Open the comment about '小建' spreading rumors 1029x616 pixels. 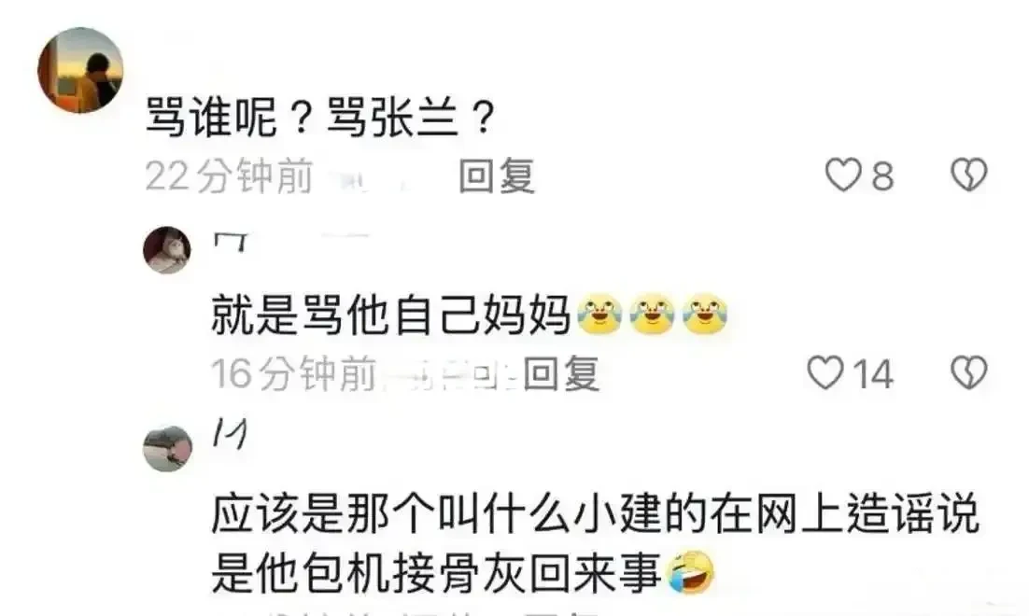tap(595, 543)
